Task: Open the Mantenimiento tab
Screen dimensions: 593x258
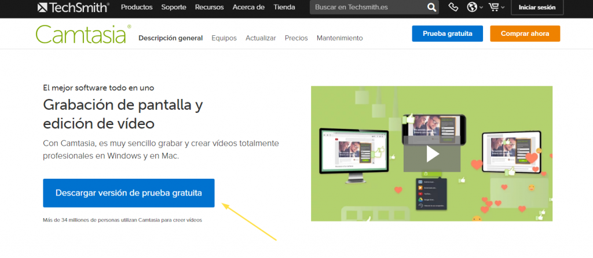Action: 339,38
